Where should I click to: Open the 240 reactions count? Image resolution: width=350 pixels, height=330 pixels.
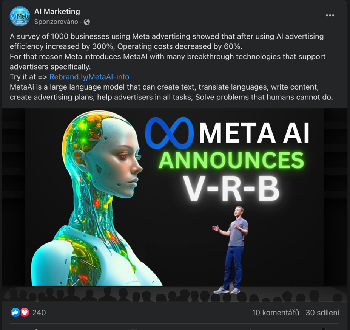pyautogui.click(x=39, y=313)
